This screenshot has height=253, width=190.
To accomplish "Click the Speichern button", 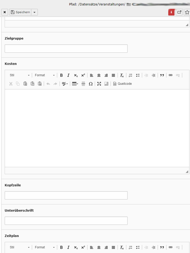I will [x=20, y=12].
